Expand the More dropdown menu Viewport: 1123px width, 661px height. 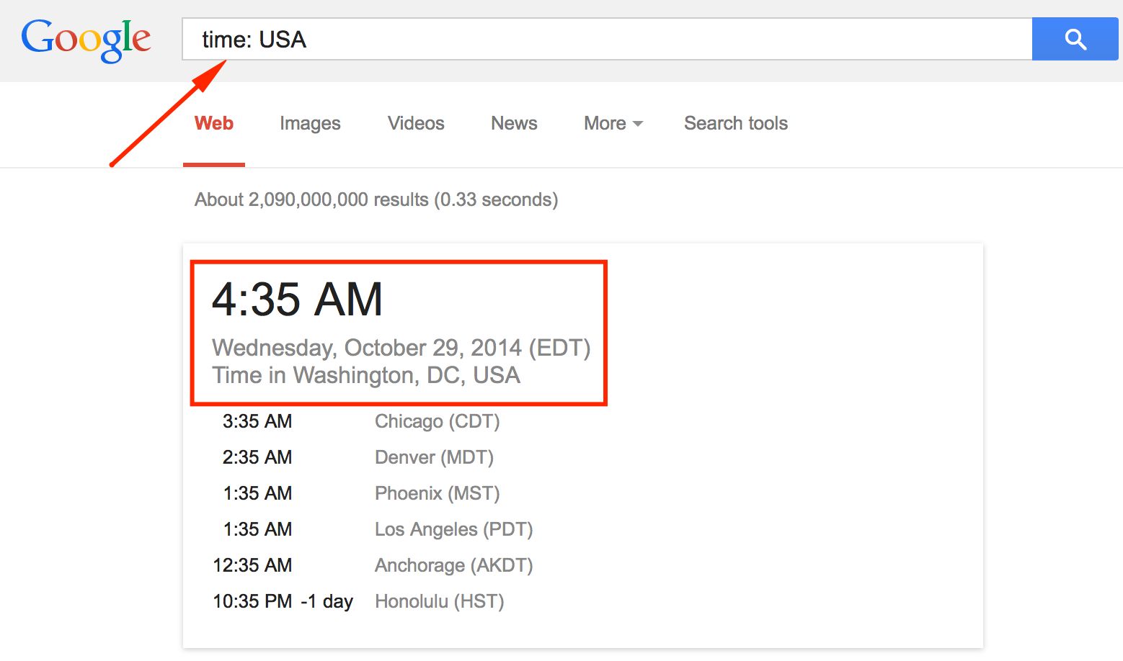[613, 124]
